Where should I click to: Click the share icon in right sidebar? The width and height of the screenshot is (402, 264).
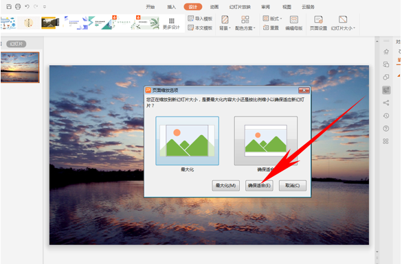[x=386, y=103]
